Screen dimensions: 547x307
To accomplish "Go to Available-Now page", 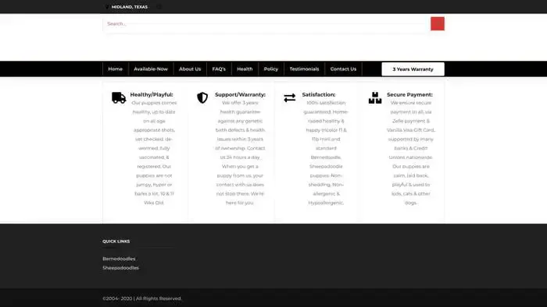I will pyautogui.click(x=151, y=69).
